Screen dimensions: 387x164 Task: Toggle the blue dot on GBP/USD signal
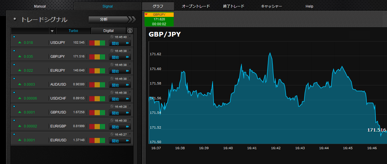pyautogui.click(x=14, y=106)
